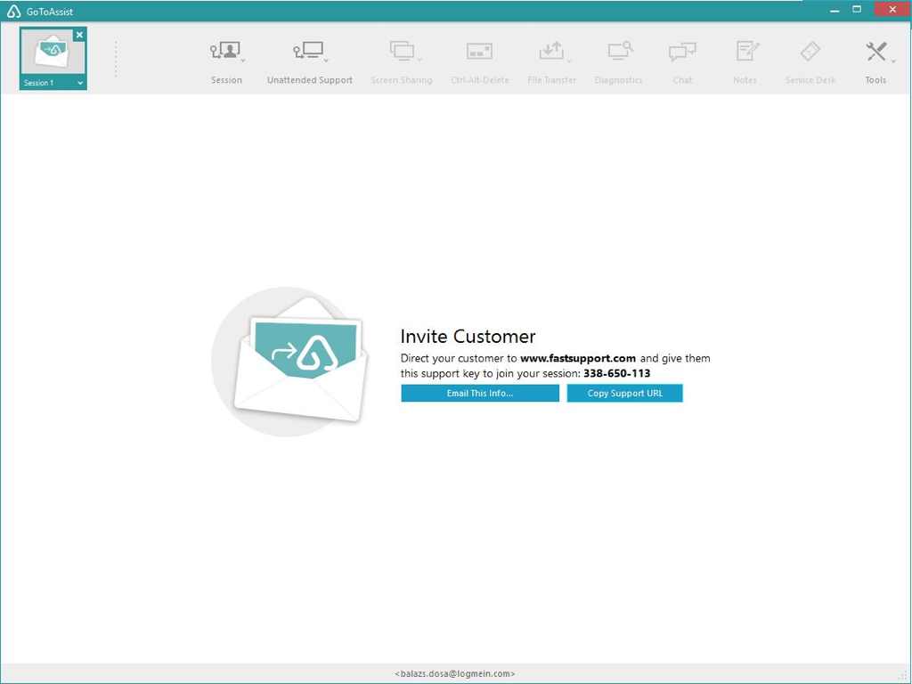Open the Notes toolbar icon

(747, 51)
